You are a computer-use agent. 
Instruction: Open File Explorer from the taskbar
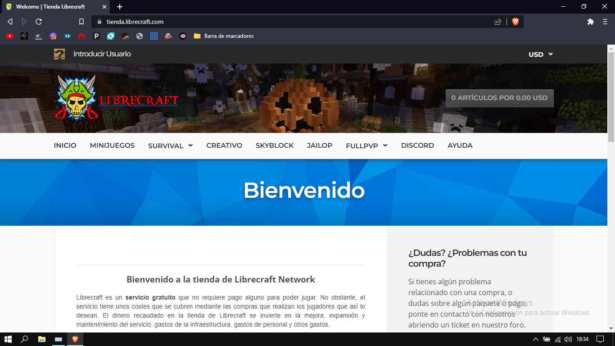(x=42, y=339)
